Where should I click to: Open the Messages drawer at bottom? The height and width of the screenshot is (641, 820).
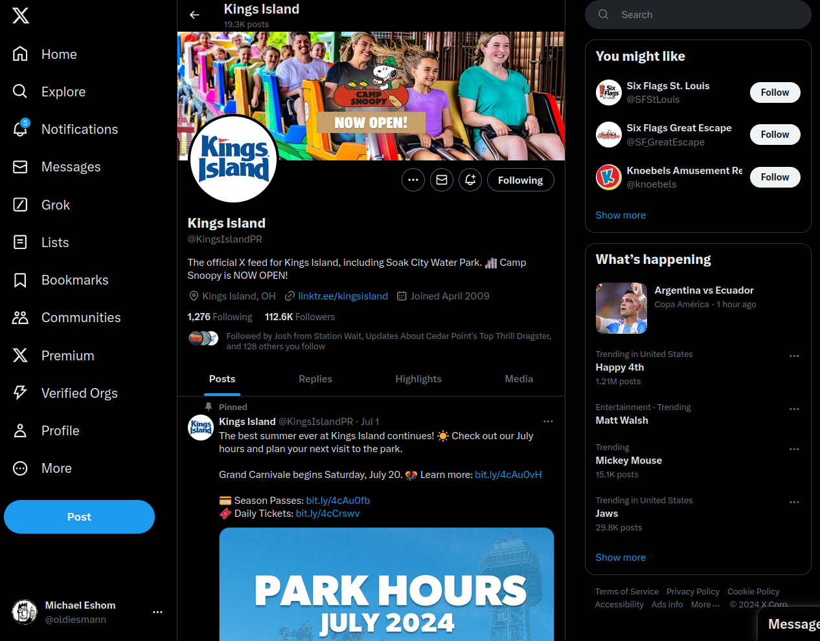789,624
